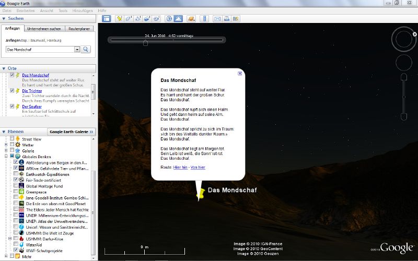Open the Die Trichter place link

32,91
